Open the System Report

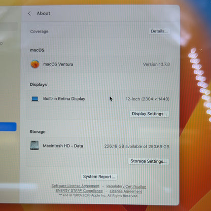pos(99,177)
